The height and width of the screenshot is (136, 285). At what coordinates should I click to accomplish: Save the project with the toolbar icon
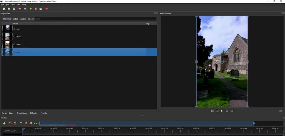[x=14, y=9]
